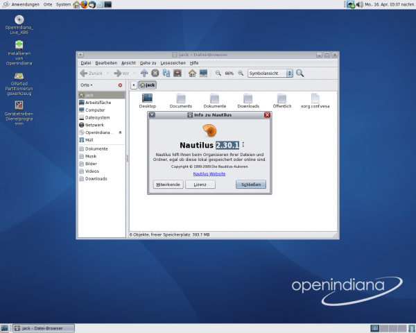Screen dimensions: 416x333
Task: Click the path bar left scroll arrow
Action: pyautogui.click(x=134, y=85)
